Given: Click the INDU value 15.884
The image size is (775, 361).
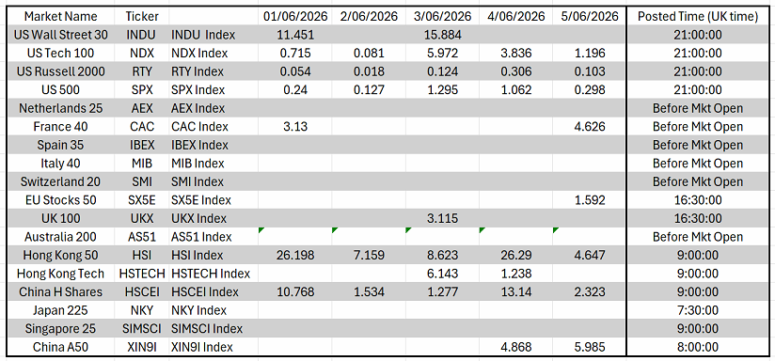Looking at the screenshot, I should (x=442, y=35).
